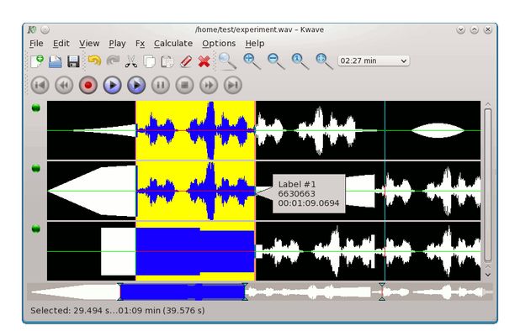Click the scrollbar's bottom down arrow
Viewport: 520px width, 331px height.
coord(488,275)
